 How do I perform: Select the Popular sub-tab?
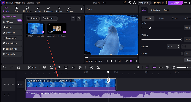pos(148,18)
